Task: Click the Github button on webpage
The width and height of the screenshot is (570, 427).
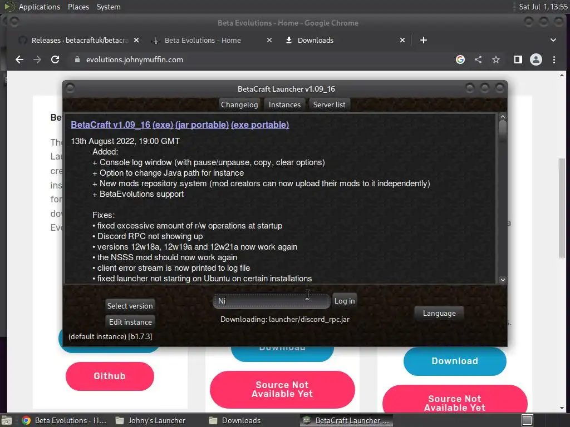Action: [110, 376]
